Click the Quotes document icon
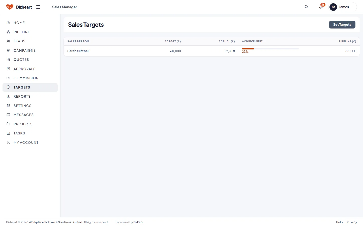 click(8, 60)
